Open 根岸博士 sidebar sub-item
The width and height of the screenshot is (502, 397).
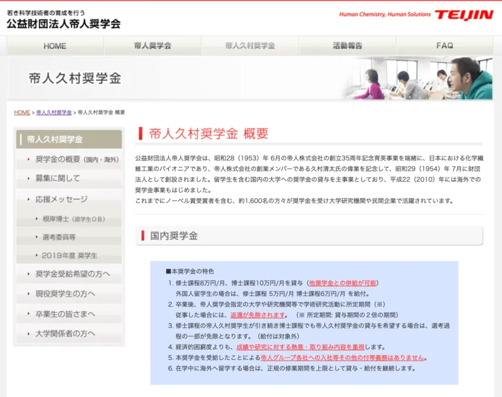72,218
